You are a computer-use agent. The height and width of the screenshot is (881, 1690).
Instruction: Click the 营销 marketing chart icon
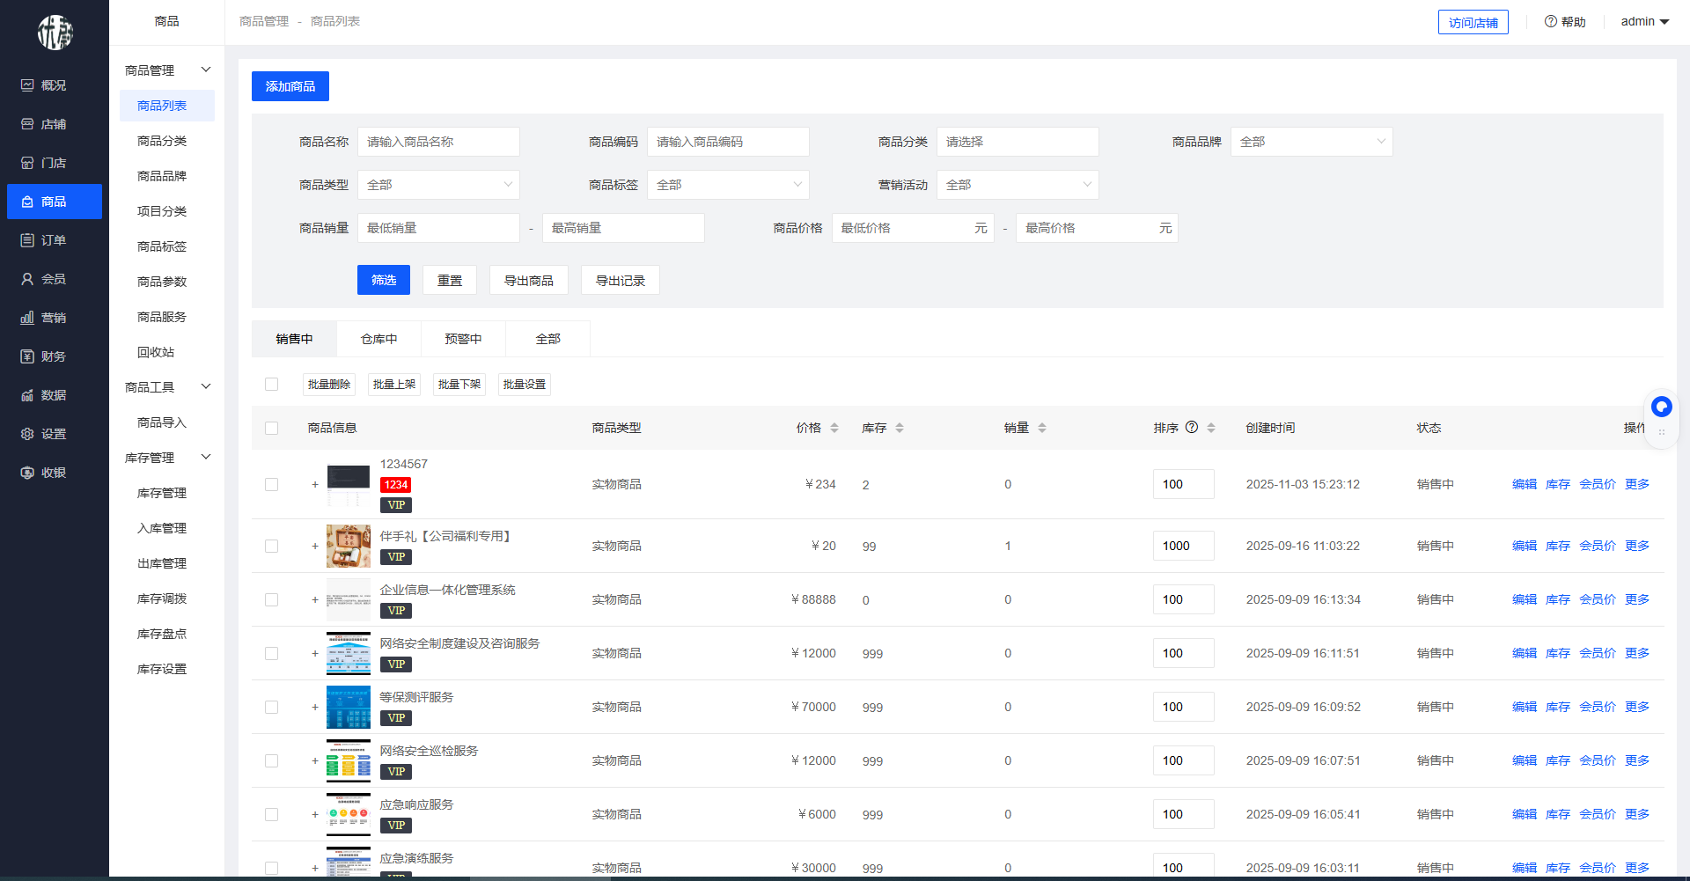coord(27,318)
